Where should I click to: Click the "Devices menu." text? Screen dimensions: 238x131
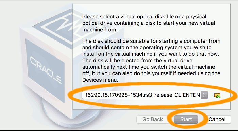coord(100,80)
